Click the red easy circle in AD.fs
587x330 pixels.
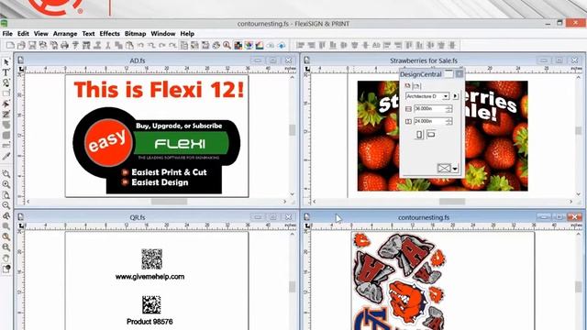[x=108, y=143]
